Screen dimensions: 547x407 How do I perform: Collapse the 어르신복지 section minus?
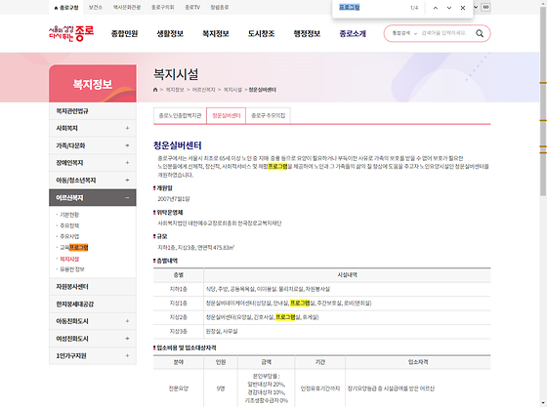[127, 198]
